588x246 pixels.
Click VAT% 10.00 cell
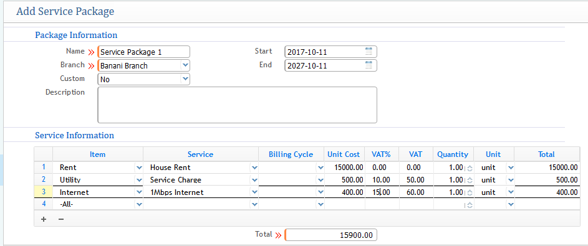(x=382, y=180)
